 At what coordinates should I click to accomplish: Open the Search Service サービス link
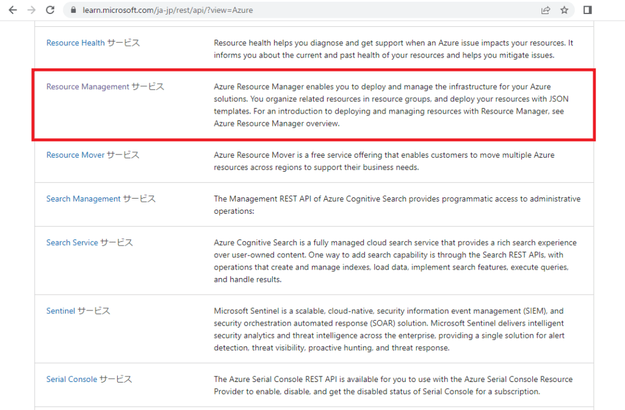click(x=89, y=242)
